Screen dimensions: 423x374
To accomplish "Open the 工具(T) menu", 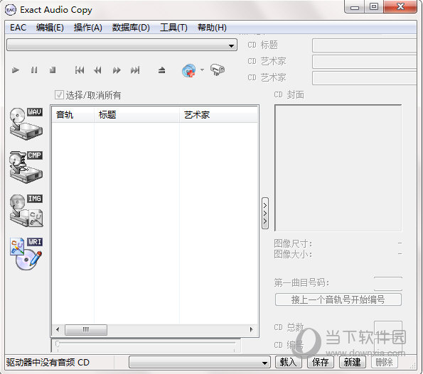I will point(173,28).
